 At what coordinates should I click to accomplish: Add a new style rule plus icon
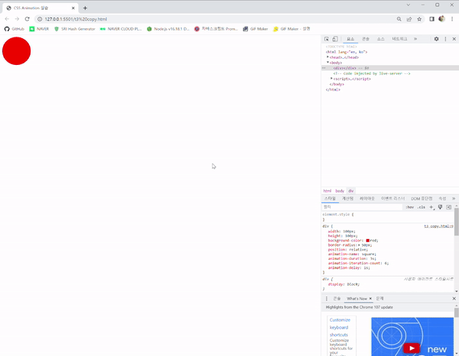click(x=431, y=207)
